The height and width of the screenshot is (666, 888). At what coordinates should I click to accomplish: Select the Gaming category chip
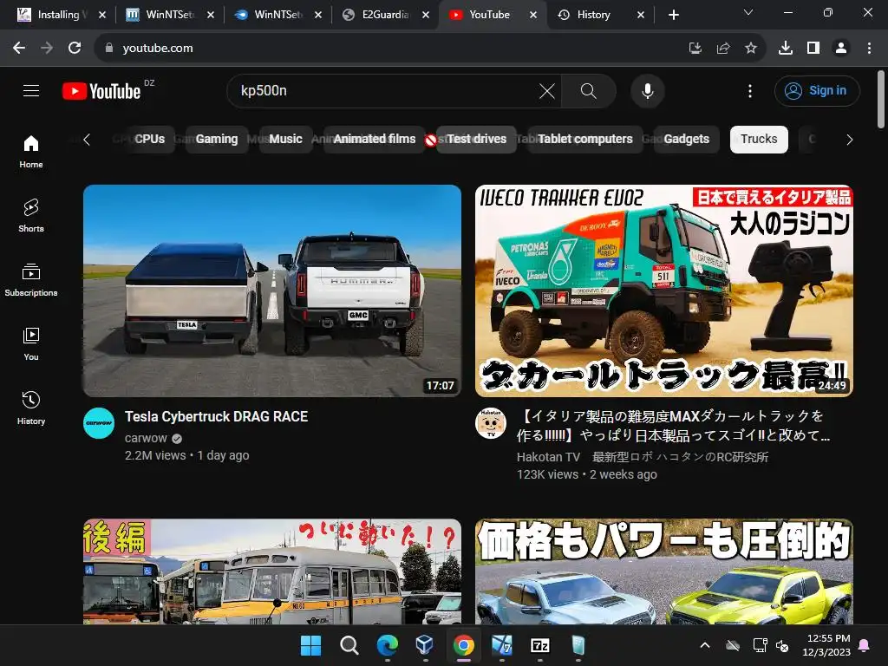point(216,140)
